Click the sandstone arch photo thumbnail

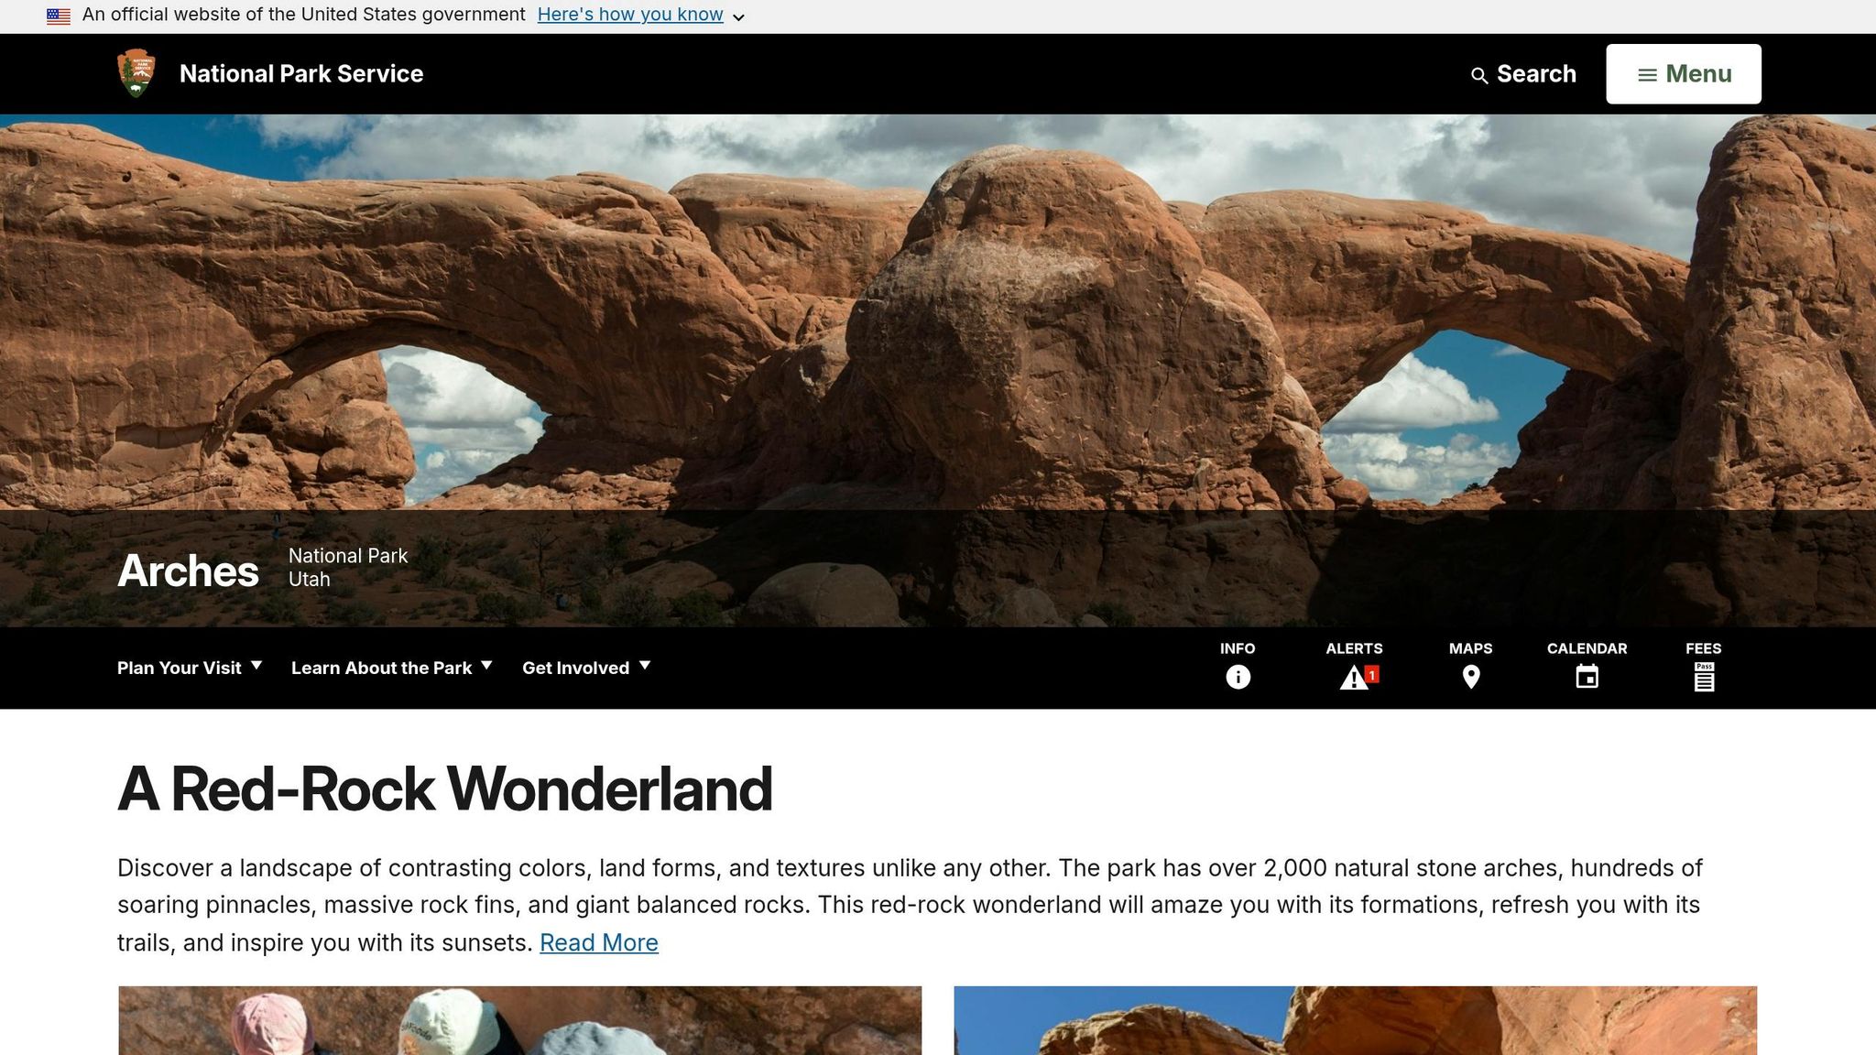(x=1356, y=1020)
